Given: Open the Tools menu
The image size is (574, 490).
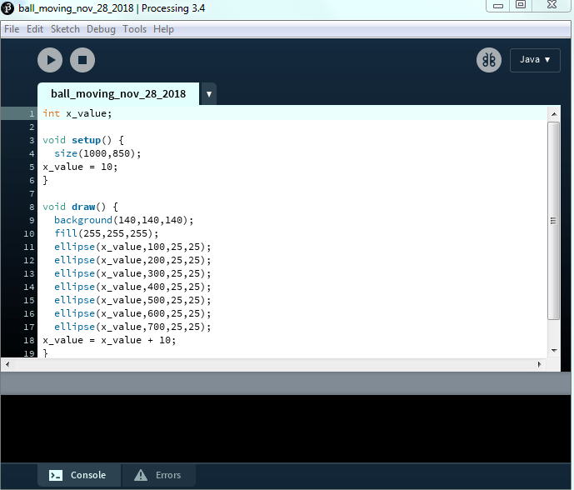Looking at the screenshot, I should [x=134, y=29].
